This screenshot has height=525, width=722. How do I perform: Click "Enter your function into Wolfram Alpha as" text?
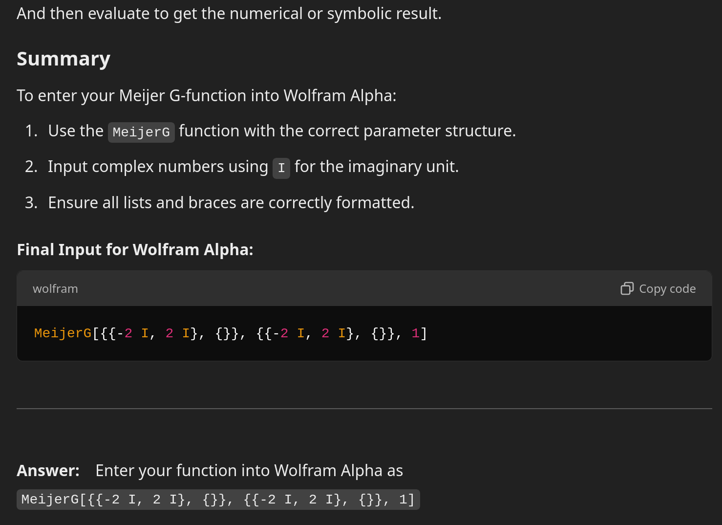pos(249,470)
